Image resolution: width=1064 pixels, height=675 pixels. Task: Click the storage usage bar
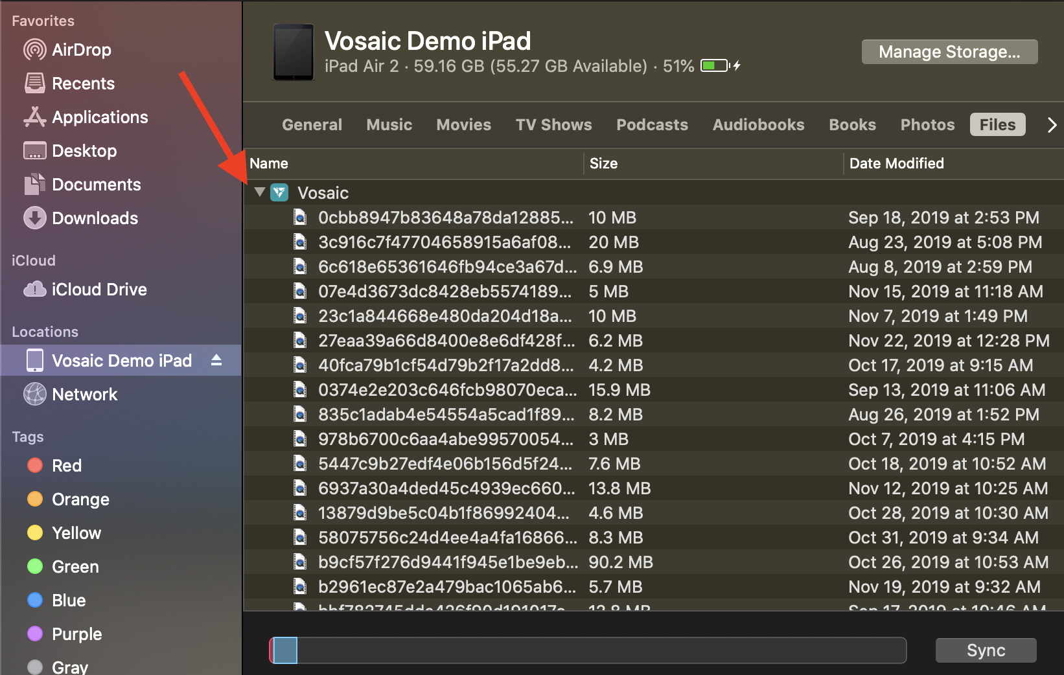(588, 650)
